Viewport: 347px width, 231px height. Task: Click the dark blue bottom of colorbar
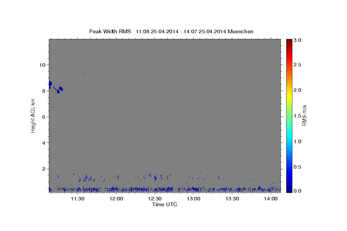(289, 190)
